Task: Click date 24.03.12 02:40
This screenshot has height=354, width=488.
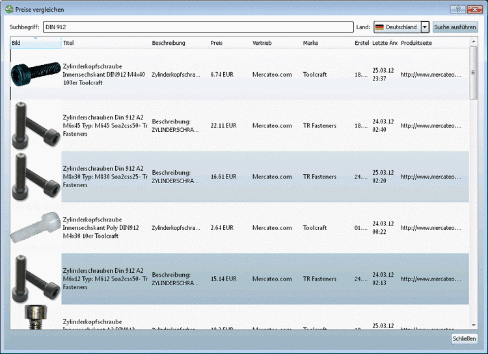Action: tap(383, 125)
